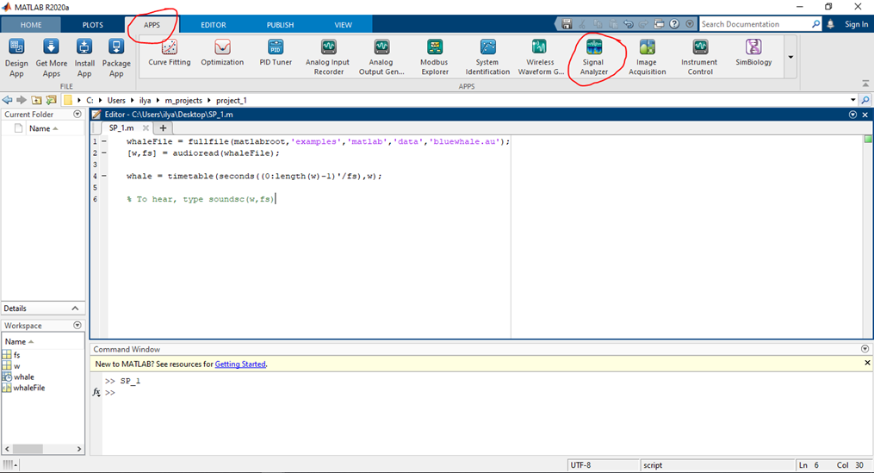Add a new editor tab with plus button
This screenshot has width=874, height=473.
(x=163, y=128)
